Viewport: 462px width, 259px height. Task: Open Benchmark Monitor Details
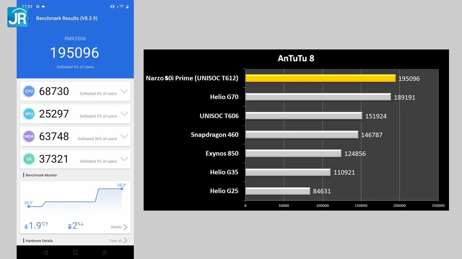pyautogui.click(x=119, y=227)
